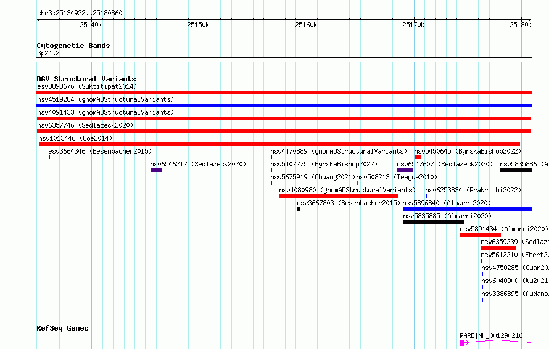
Task: Open nsv5407275 (ByrskaBishop2022) label
Action: pos(324,164)
